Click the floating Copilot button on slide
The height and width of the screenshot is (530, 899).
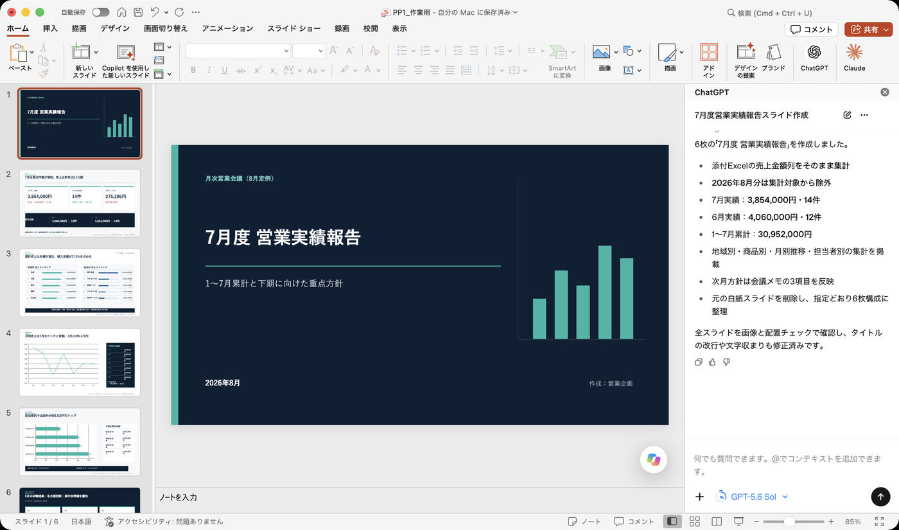pos(654,459)
